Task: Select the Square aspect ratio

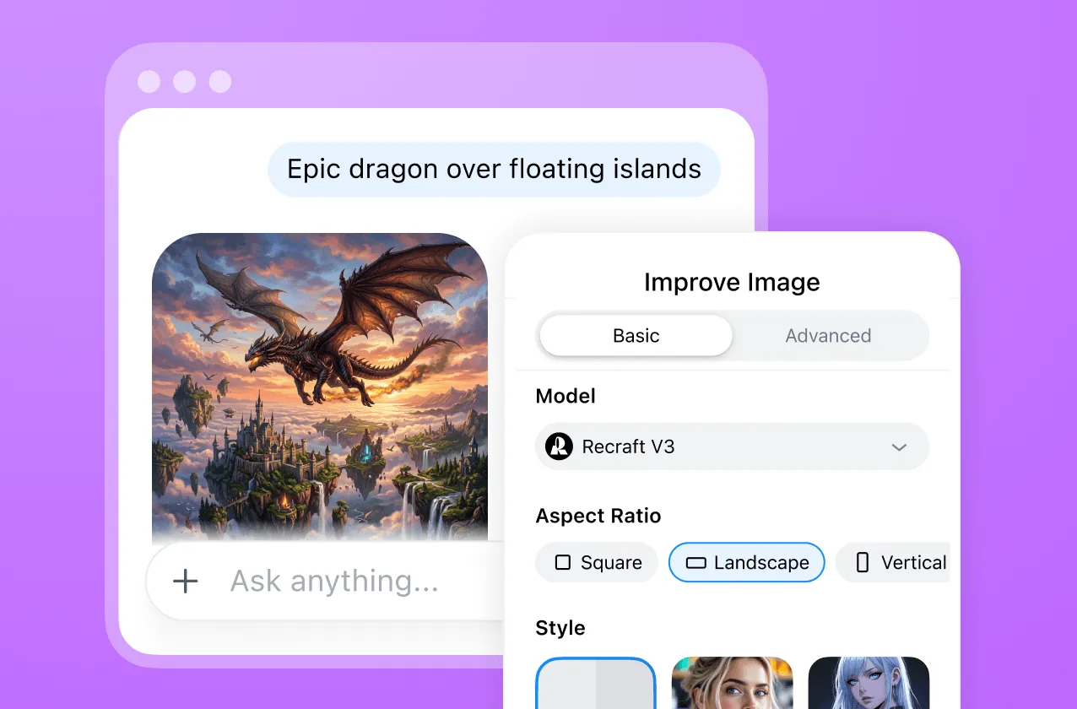Action: click(x=598, y=563)
